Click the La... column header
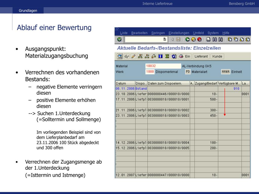 pyautogui.click(x=245, y=83)
